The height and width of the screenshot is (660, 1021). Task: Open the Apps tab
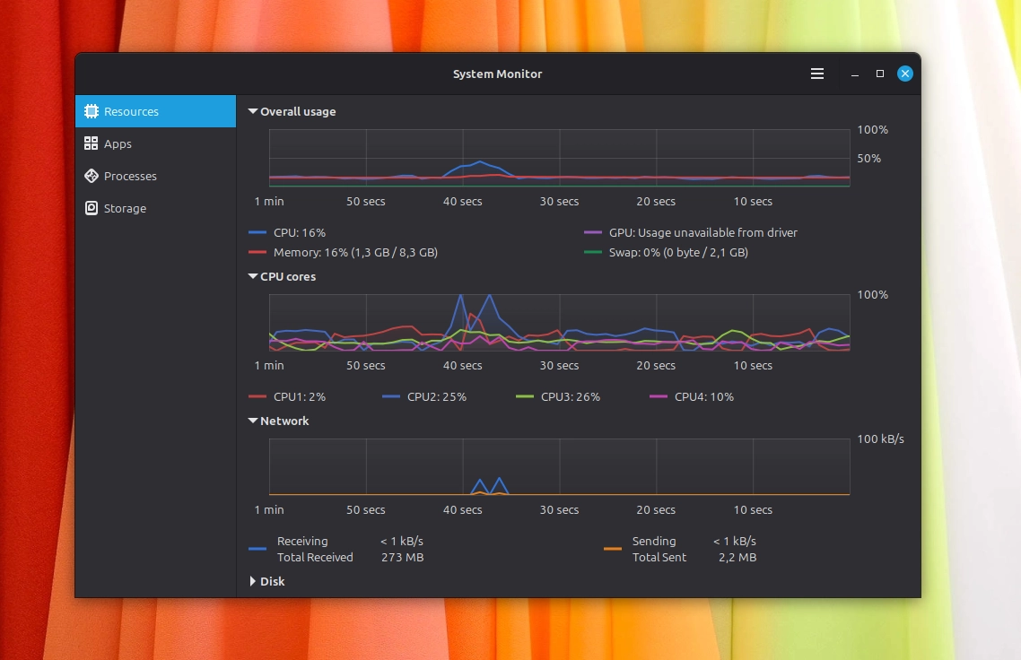pos(155,143)
